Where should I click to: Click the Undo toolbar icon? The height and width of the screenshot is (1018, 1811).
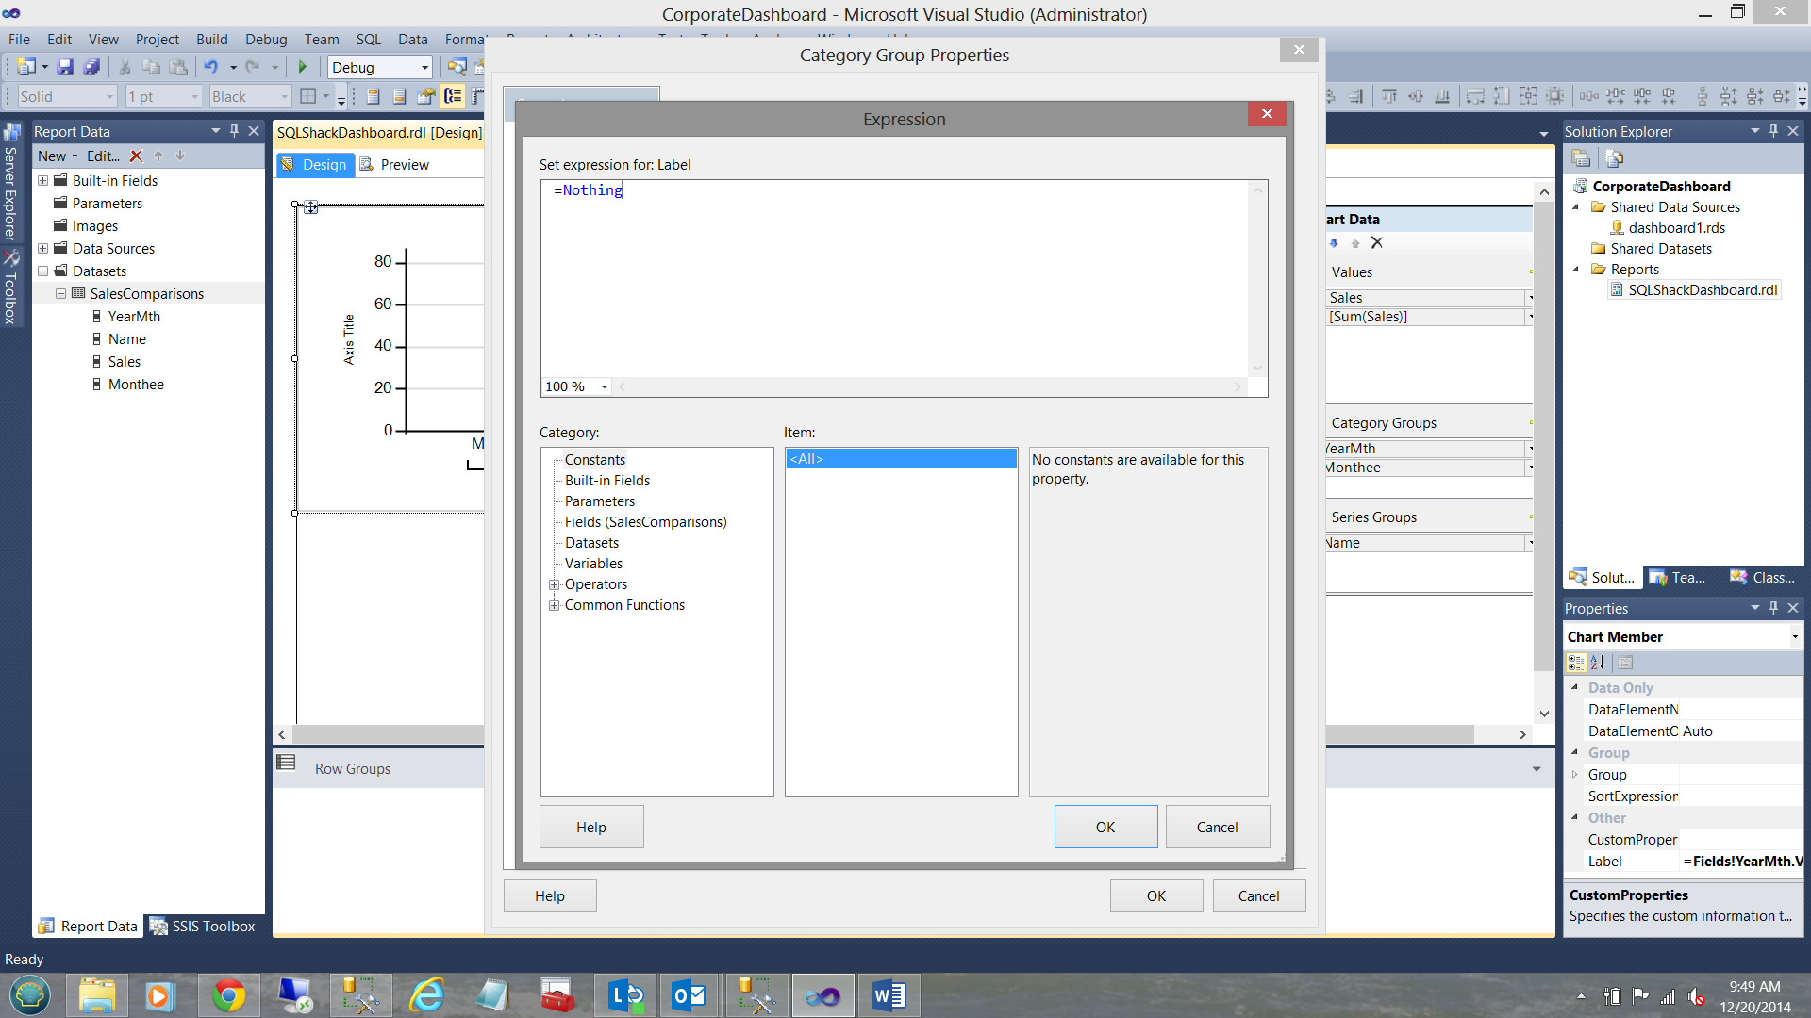pyautogui.click(x=210, y=67)
